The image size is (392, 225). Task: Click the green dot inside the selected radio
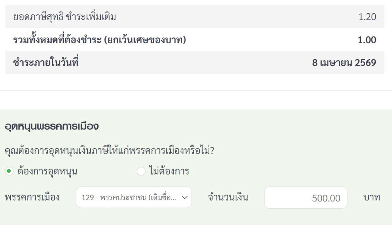(9, 171)
